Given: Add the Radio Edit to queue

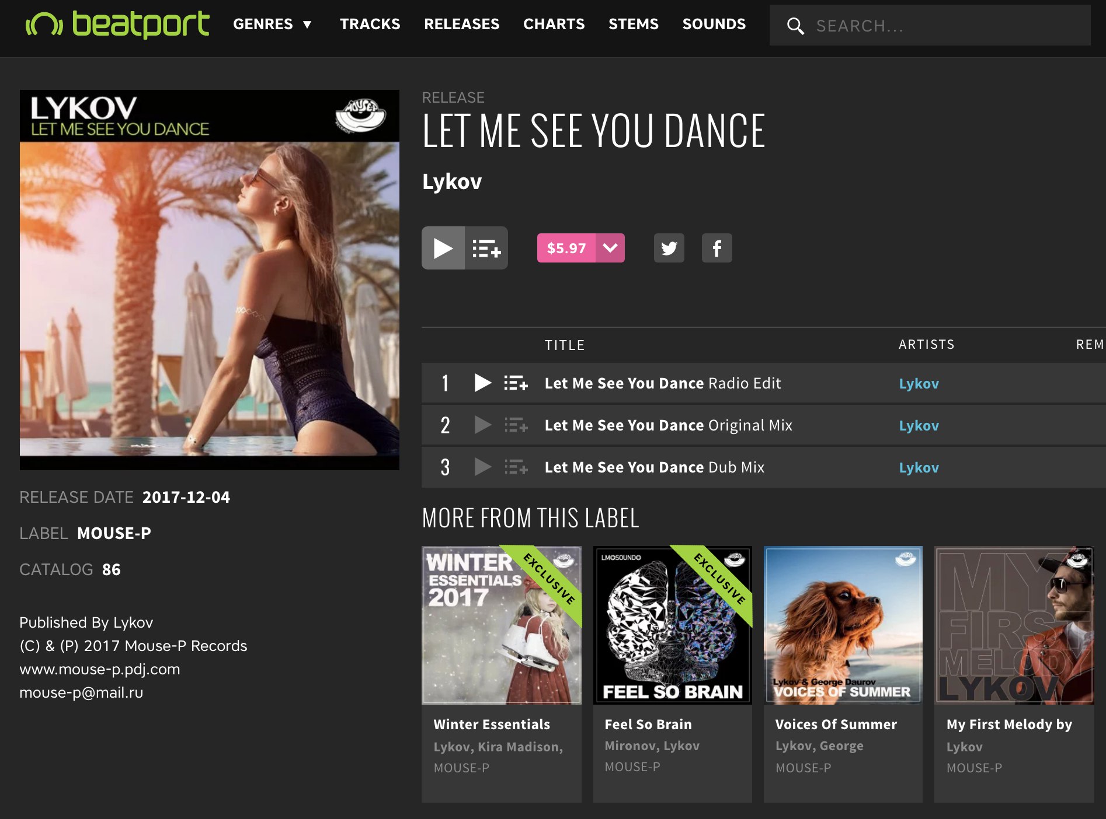Looking at the screenshot, I should 516,383.
